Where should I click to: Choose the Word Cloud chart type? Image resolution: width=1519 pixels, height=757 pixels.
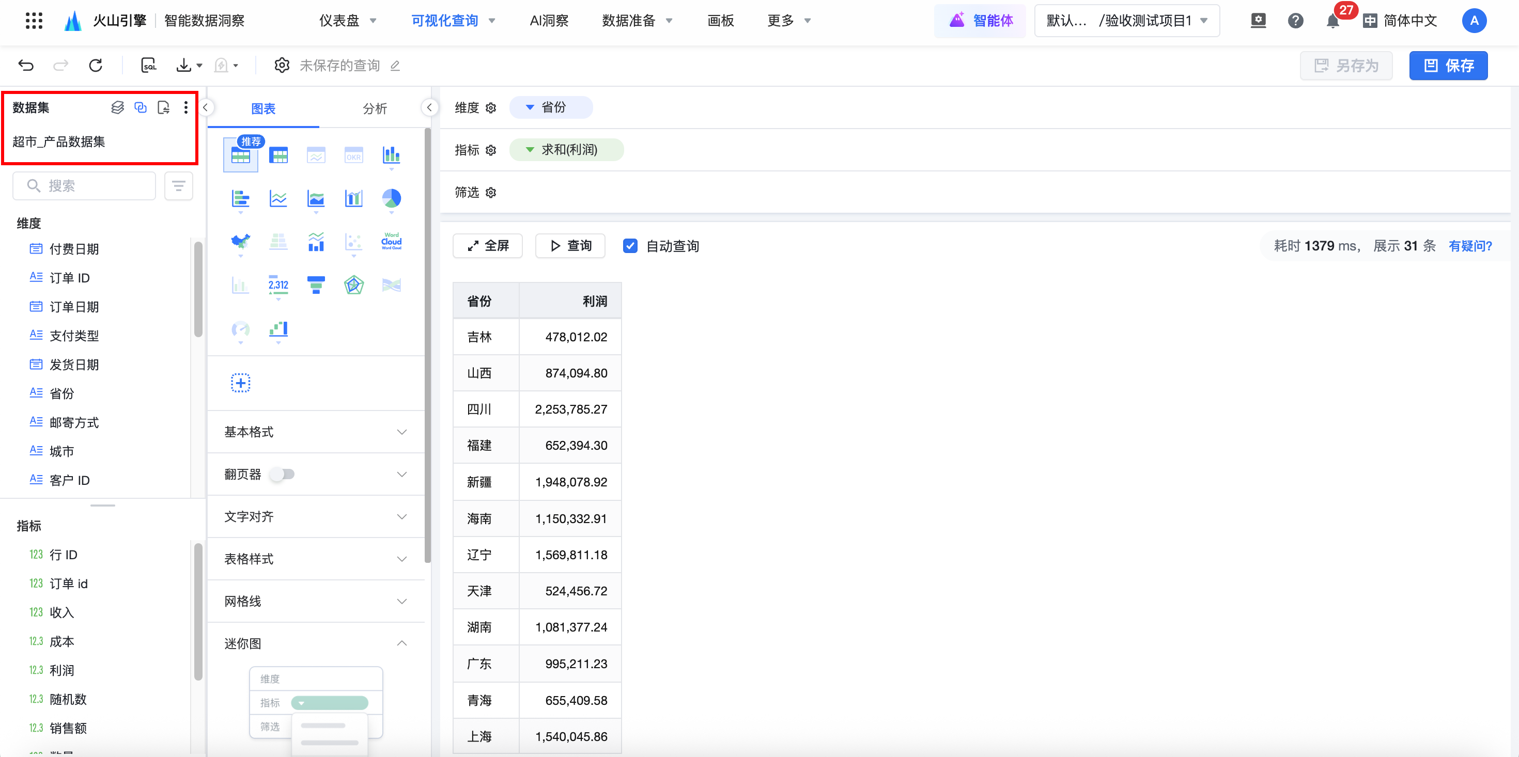(391, 241)
